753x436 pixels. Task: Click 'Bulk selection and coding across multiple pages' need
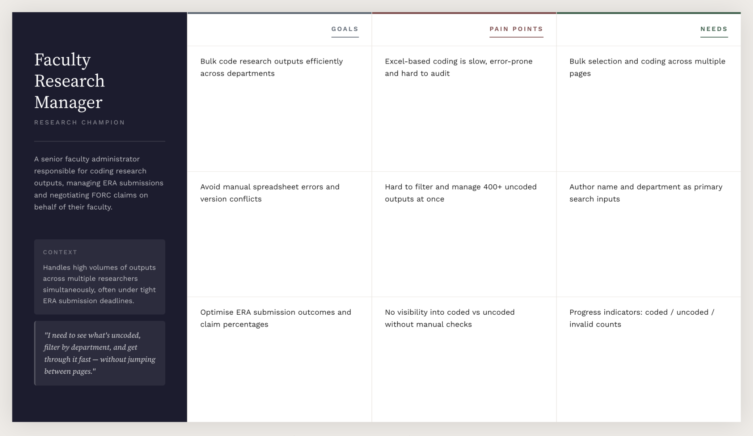coord(647,67)
